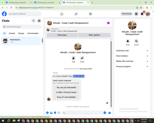Switch to the first Messenger browser tab
The image size is (154, 123).
point(18,2)
